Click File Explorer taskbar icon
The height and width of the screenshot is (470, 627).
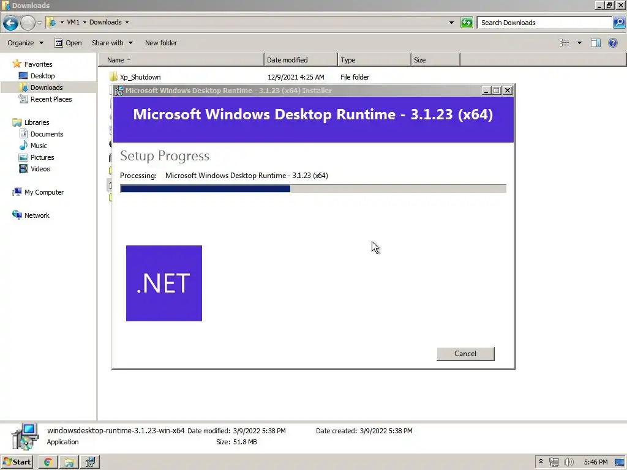pos(69,462)
